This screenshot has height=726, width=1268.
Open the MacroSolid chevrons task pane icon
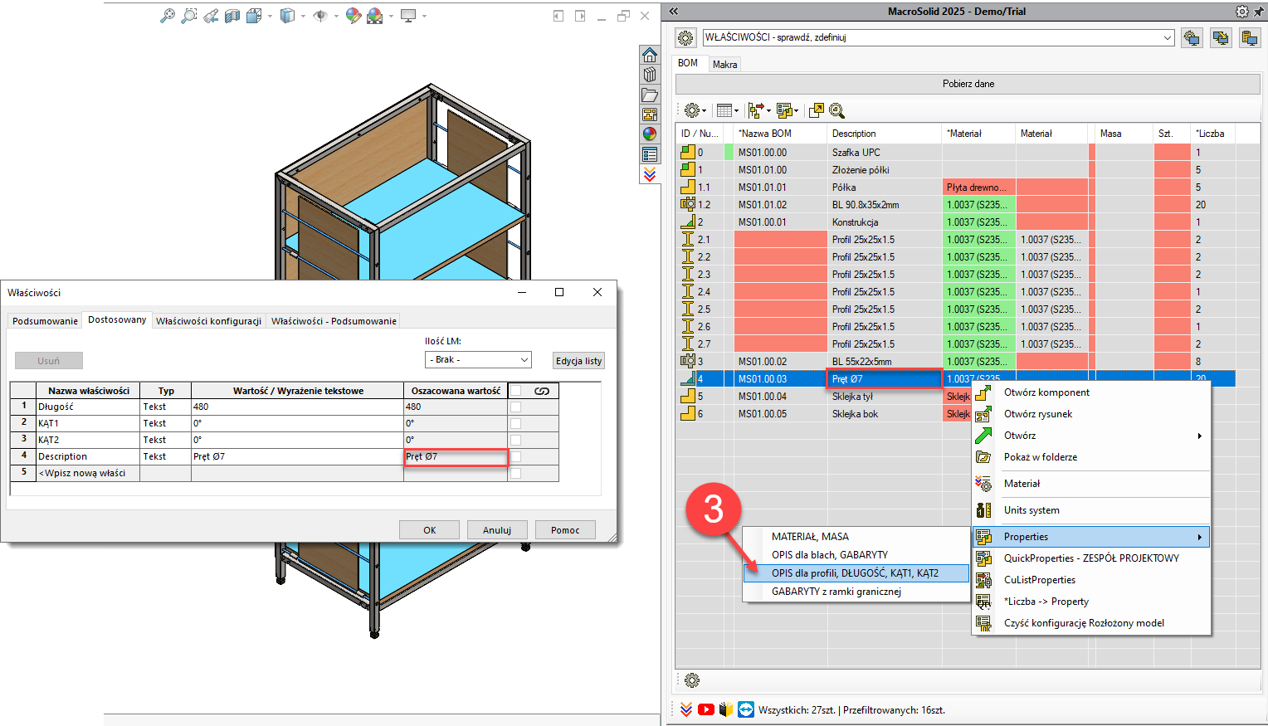pyautogui.click(x=650, y=174)
